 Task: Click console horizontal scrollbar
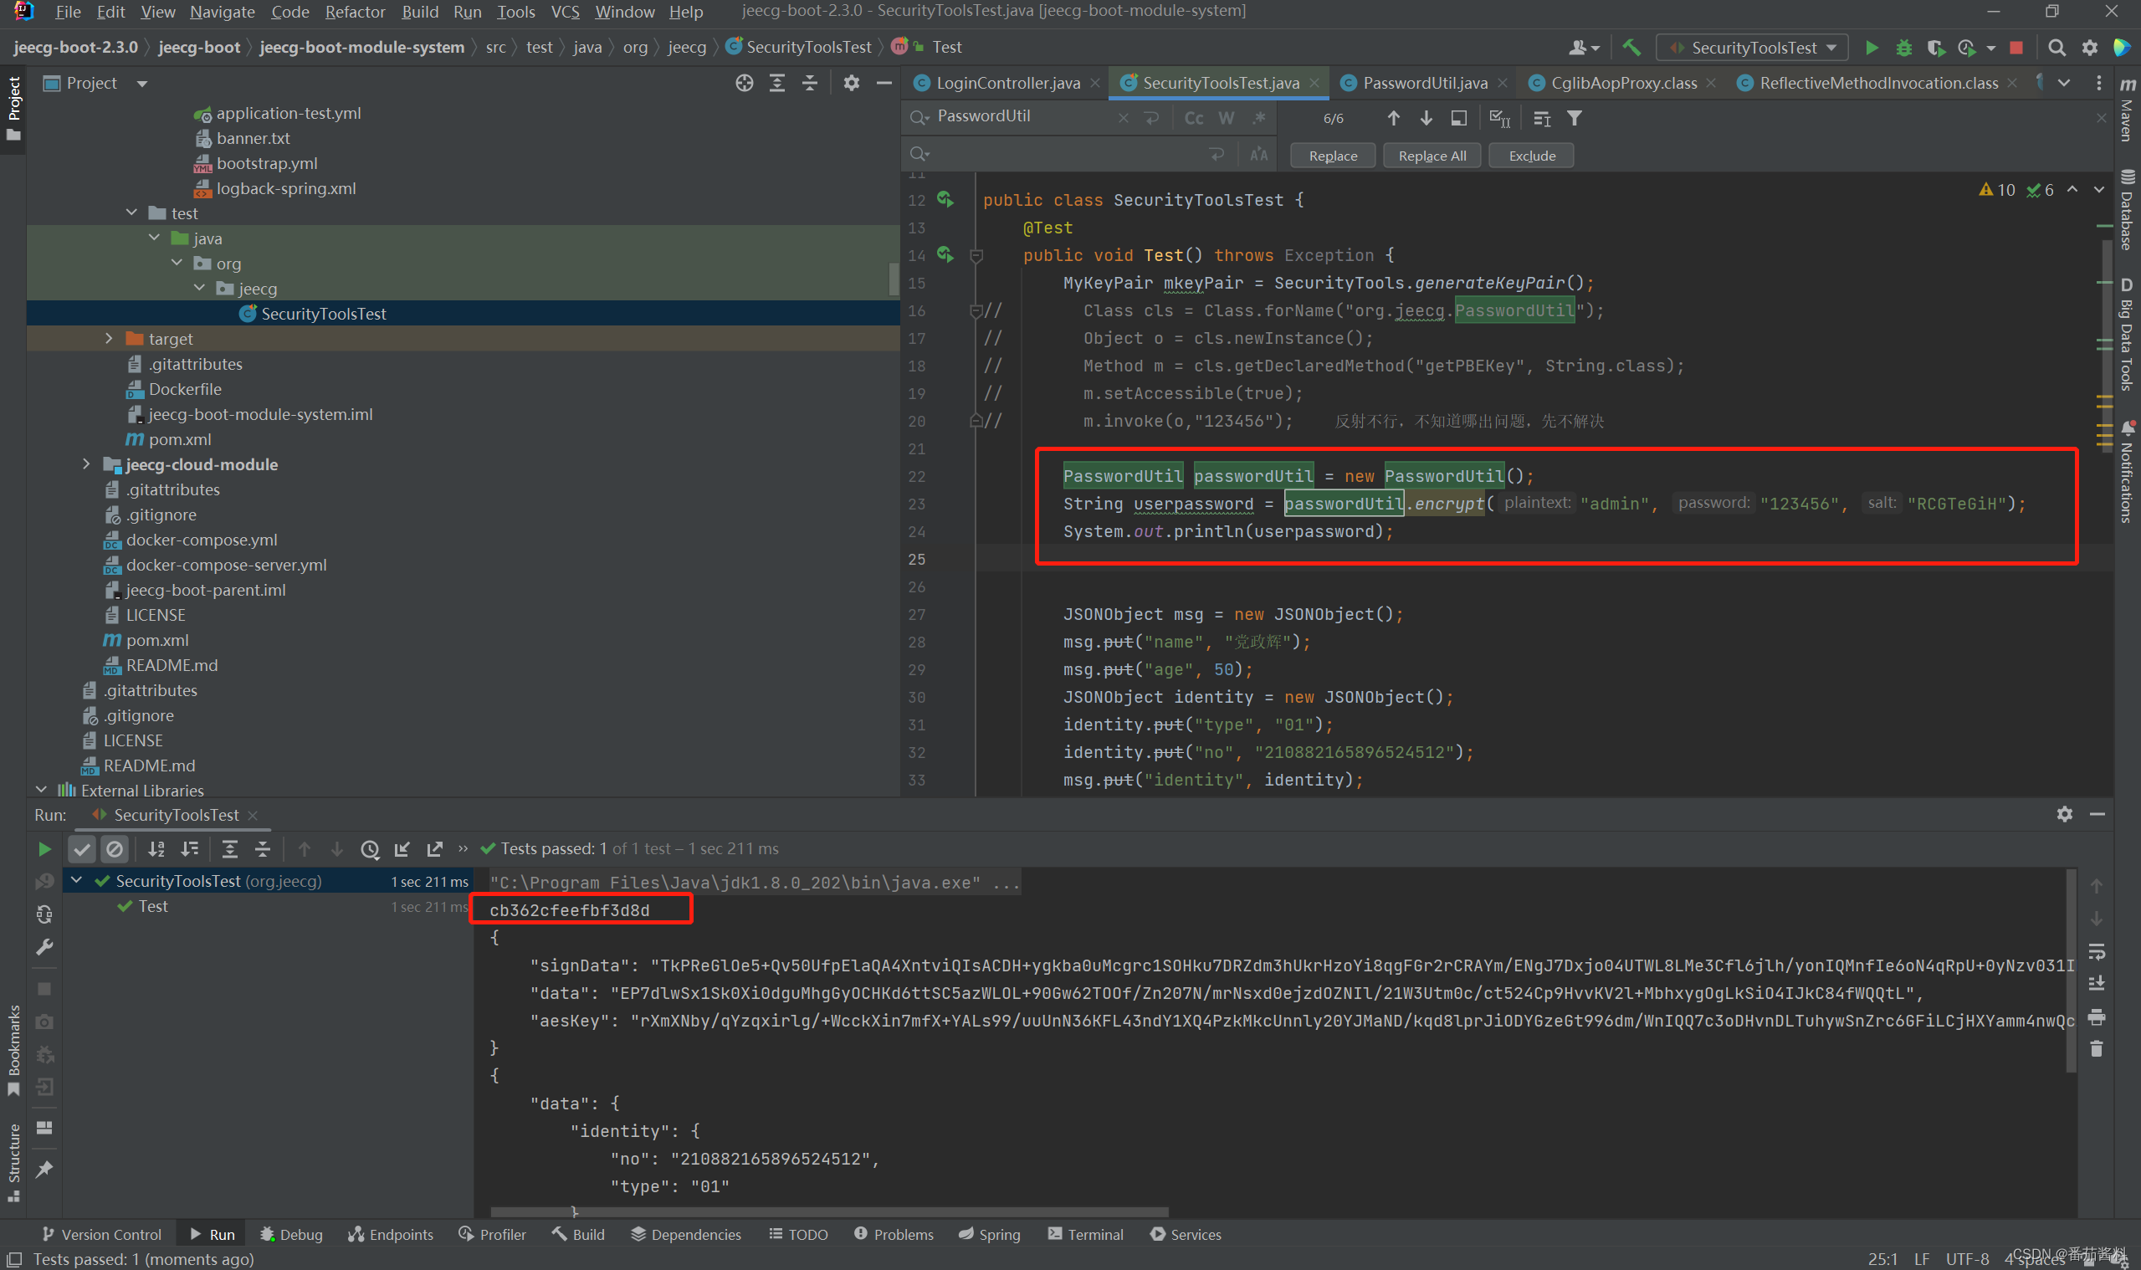point(828,1211)
